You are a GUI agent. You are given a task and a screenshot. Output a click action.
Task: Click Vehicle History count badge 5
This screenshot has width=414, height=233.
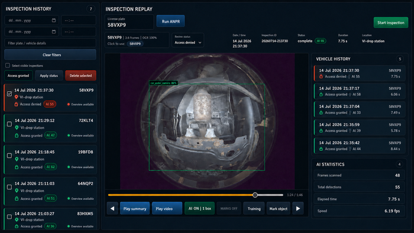click(400, 59)
